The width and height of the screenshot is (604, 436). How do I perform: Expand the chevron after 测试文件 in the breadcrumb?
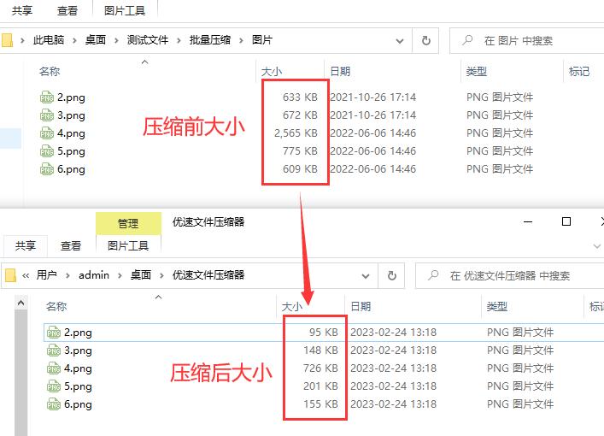(179, 40)
